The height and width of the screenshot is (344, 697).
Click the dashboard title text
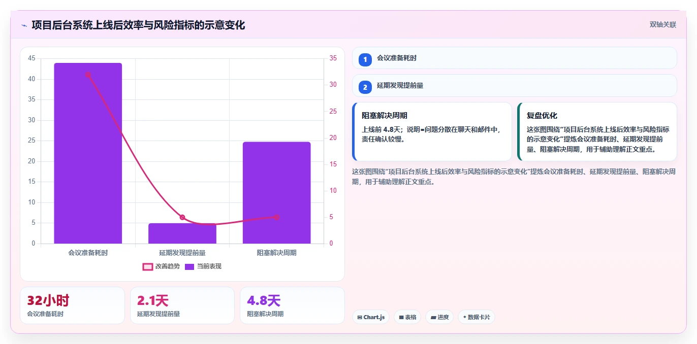(x=138, y=25)
